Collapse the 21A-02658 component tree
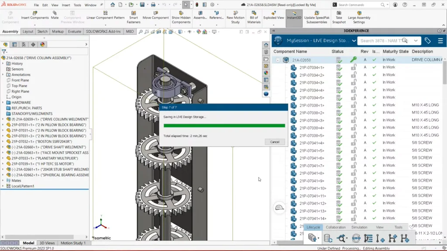 tap(278, 60)
